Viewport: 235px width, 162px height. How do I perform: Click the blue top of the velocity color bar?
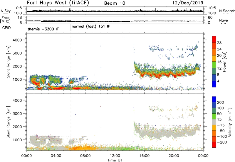click(214, 99)
